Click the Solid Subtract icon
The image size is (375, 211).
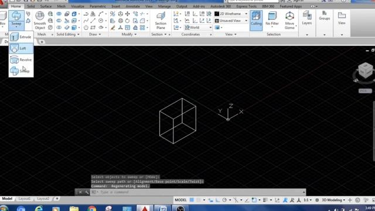click(x=59, y=21)
